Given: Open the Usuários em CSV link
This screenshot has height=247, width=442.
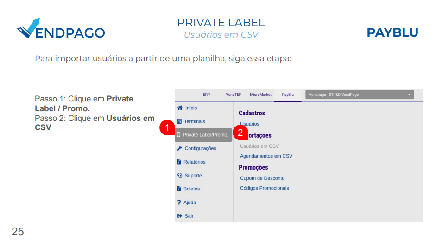Looking at the screenshot, I should point(259,146).
